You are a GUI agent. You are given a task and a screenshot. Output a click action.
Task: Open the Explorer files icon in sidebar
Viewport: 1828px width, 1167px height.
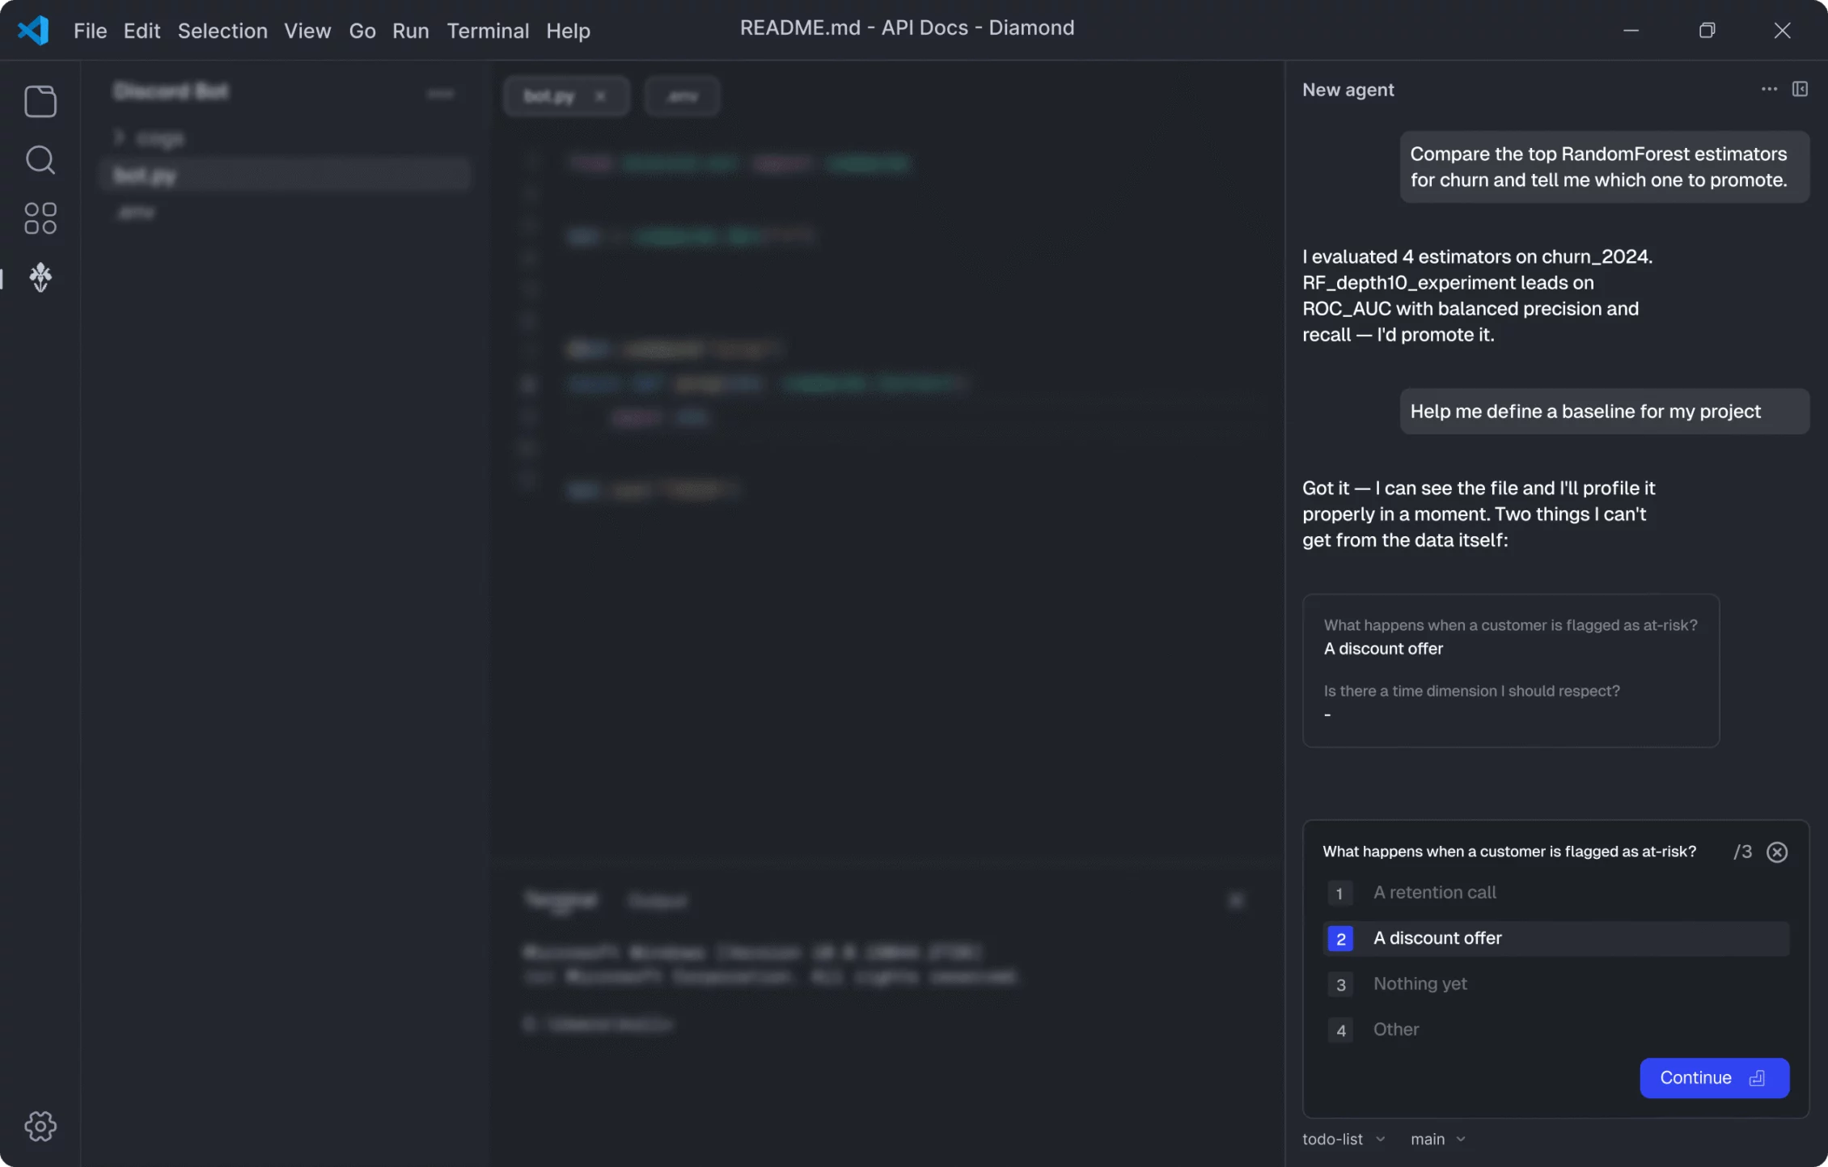point(40,101)
